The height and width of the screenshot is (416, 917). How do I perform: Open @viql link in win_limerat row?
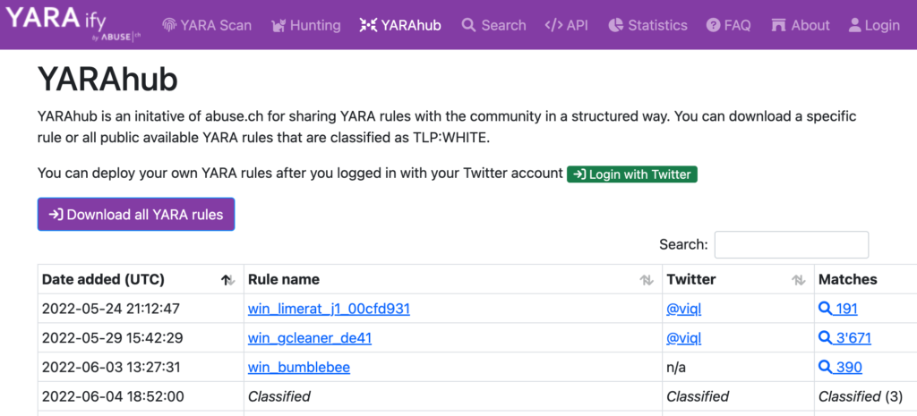click(x=683, y=309)
